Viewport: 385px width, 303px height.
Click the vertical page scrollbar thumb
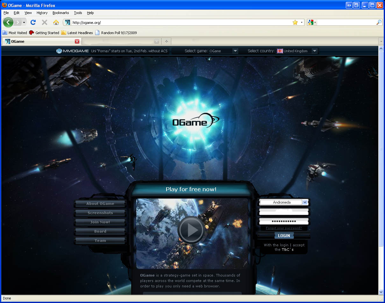[x=381, y=149]
